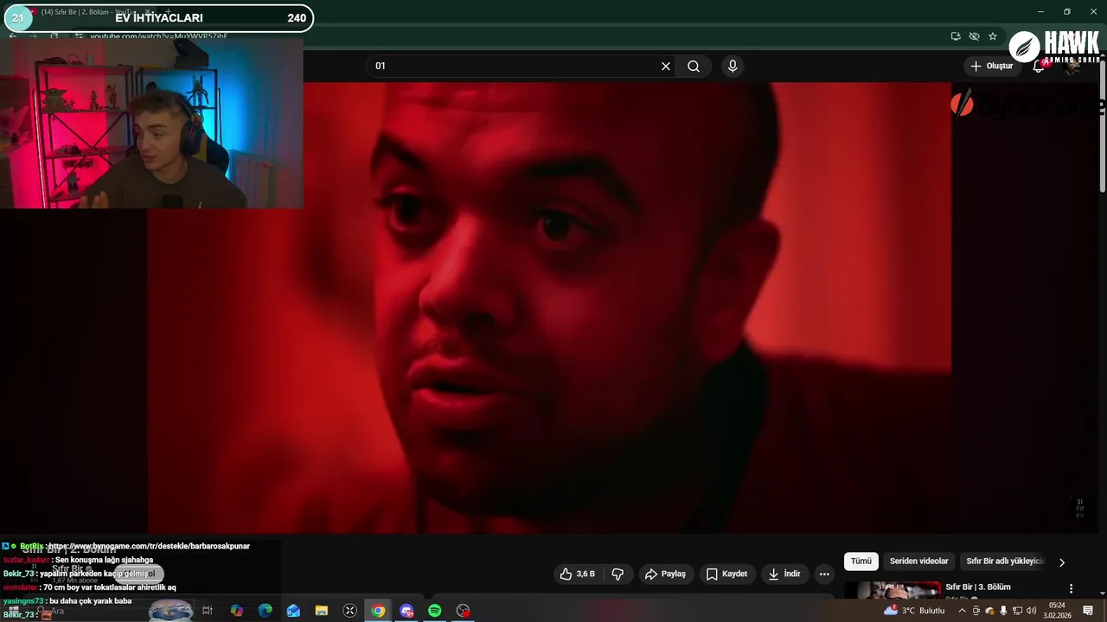Click the browser address bar URL
This screenshot has height=622, width=1107.
click(159, 36)
